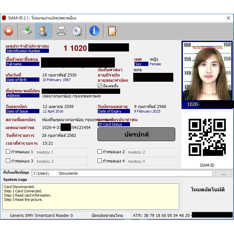Screen dimensions: 234x234
Task: Click the โหมดอัตโนมัติ auto mode button
Action: point(207,189)
